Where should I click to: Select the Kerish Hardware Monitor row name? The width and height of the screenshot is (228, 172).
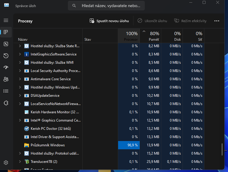(55, 112)
